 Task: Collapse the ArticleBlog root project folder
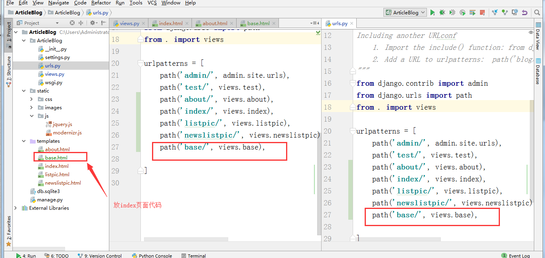(x=16, y=32)
